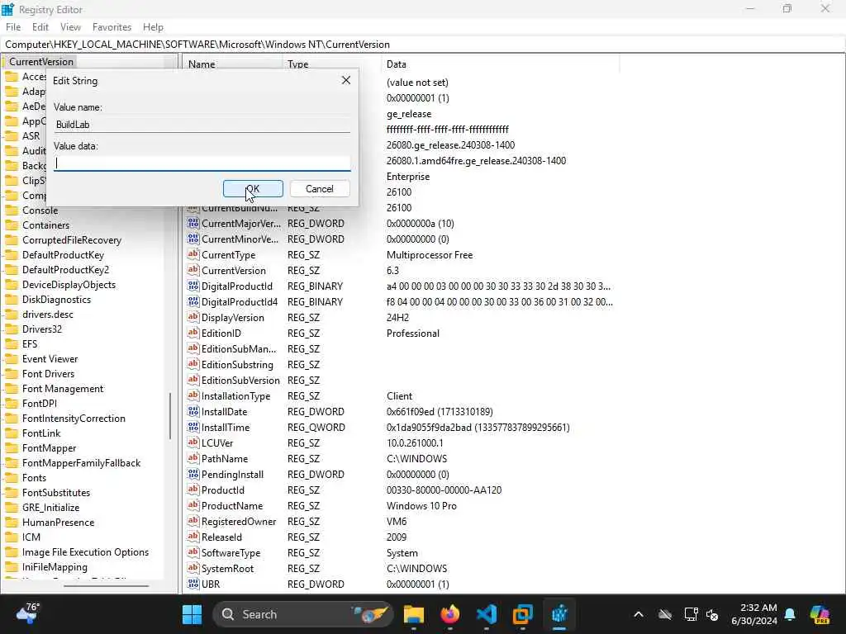Screen dimensions: 846x634
Task: Focus the Value data input field
Action: pos(202,163)
